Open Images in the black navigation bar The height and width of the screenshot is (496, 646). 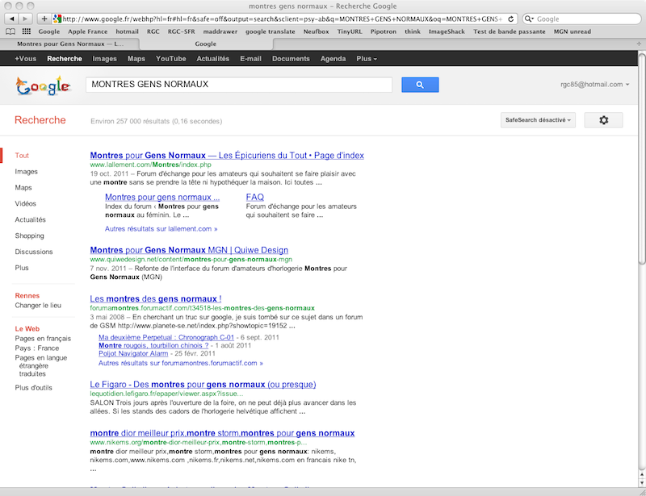tap(105, 59)
